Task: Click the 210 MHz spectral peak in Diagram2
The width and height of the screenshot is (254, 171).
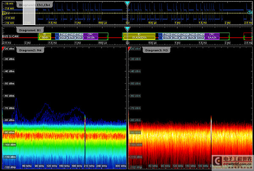Action: point(85,123)
